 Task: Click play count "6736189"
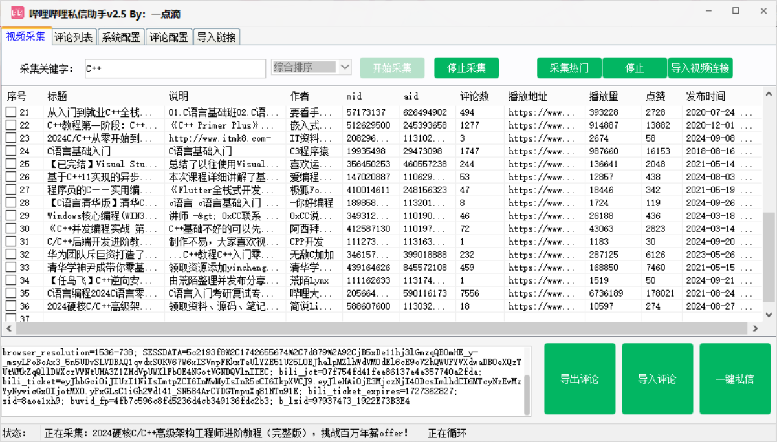606,293
